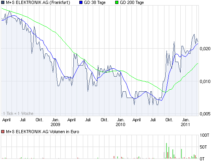Click the tallest green volume bar
This screenshot has width=215, height=162.
click(166, 151)
